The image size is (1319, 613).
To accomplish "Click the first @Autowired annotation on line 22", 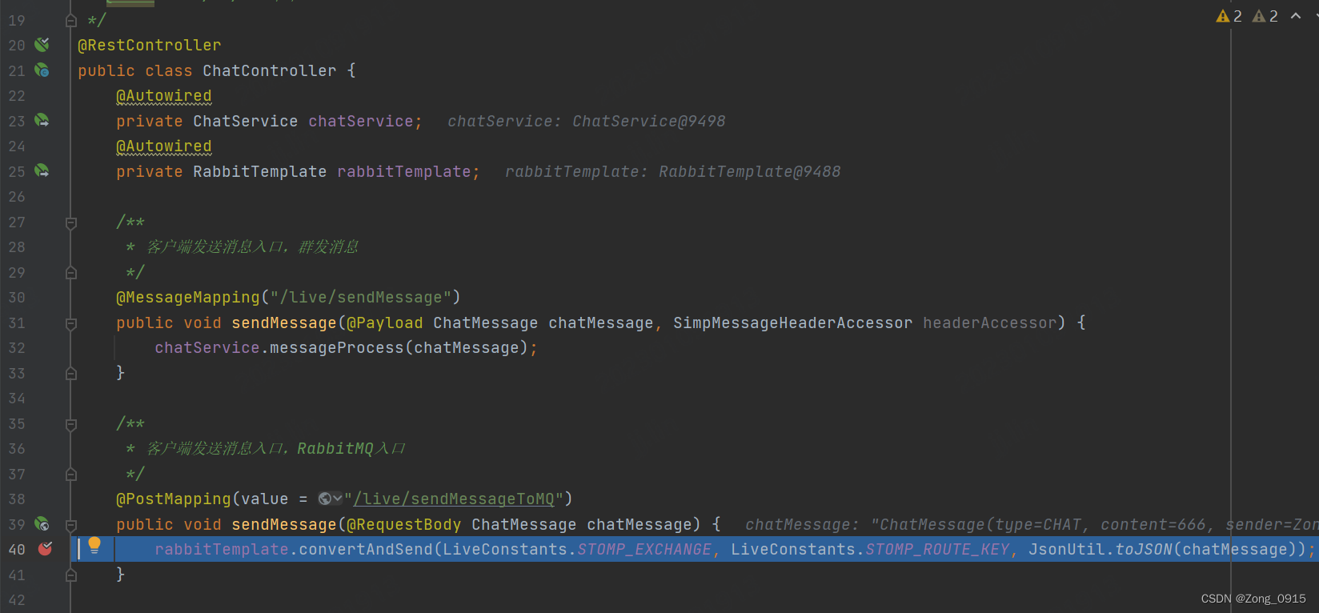I will click(x=164, y=96).
